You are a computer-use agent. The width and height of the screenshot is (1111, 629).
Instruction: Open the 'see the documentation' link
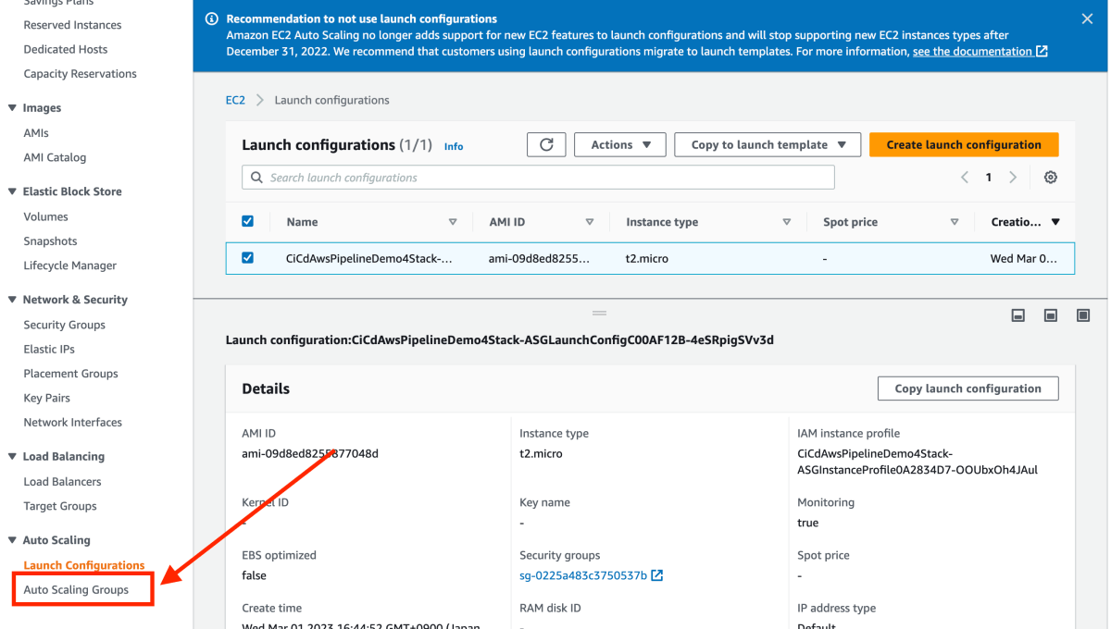point(980,52)
